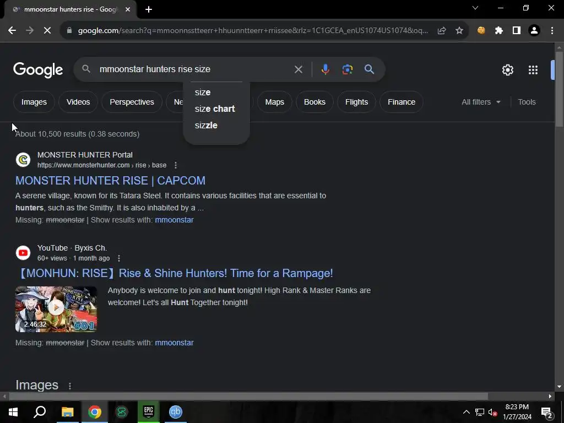Viewport: 564px width, 423px height.
Task: Select the Books filter chip
Action: tap(314, 102)
